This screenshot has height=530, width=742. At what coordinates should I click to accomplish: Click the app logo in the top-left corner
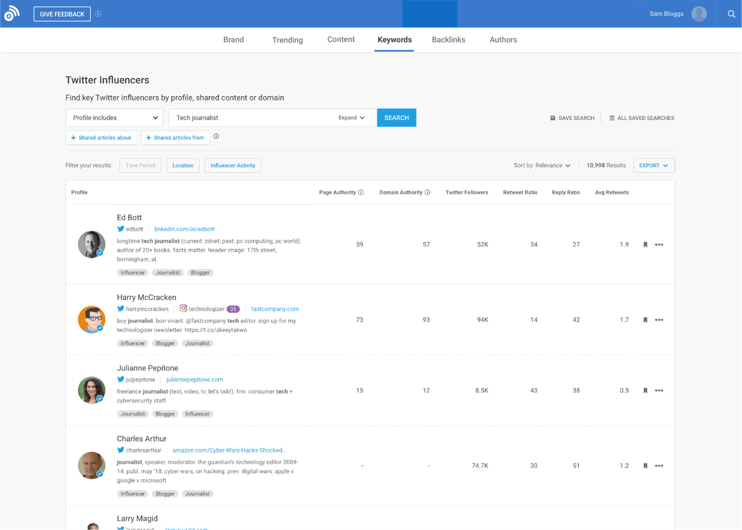[13, 13]
